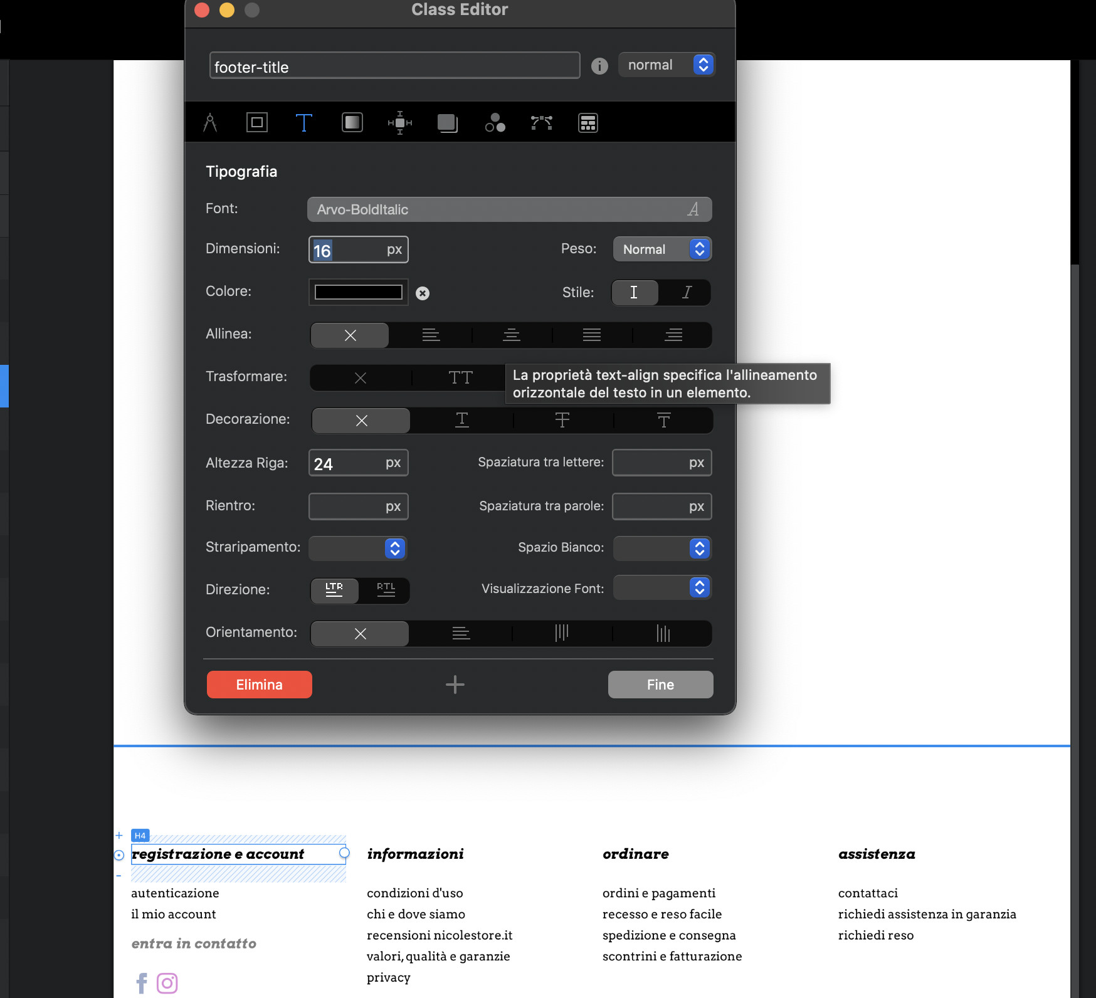Switch to the Typography tab
Image resolution: width=1096 pixels, height=998 pixels.
point(304,123)
